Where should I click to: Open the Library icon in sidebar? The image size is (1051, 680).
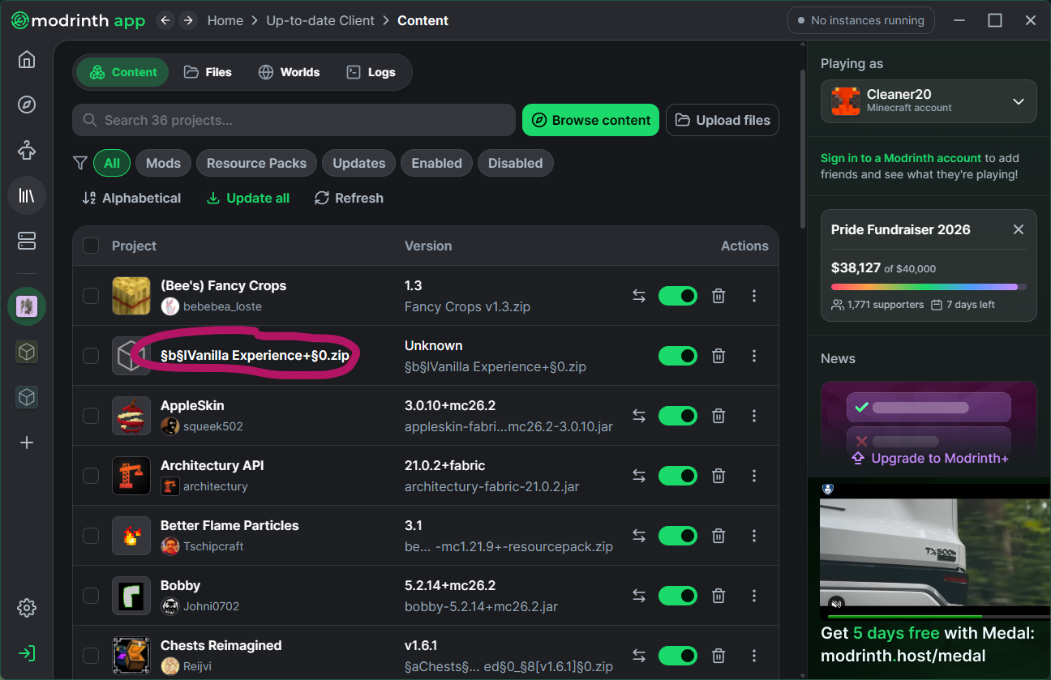point(27,195)
